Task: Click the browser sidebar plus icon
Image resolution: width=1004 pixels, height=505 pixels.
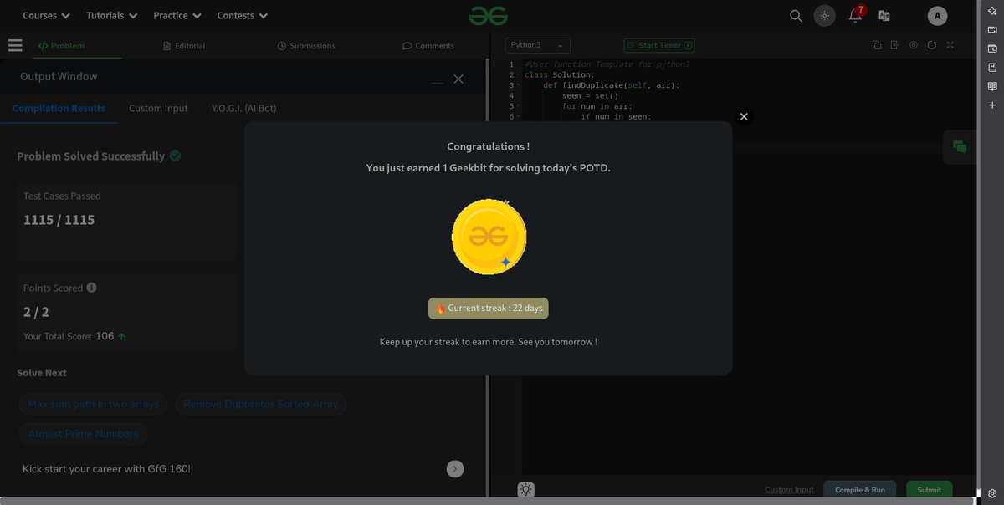Action: coord(992,106)
